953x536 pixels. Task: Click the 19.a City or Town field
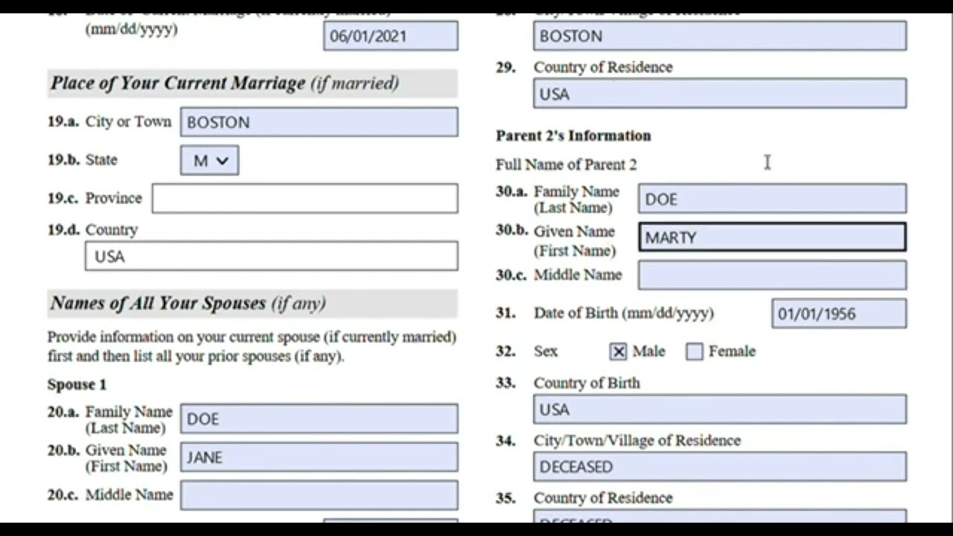(319, 122)
